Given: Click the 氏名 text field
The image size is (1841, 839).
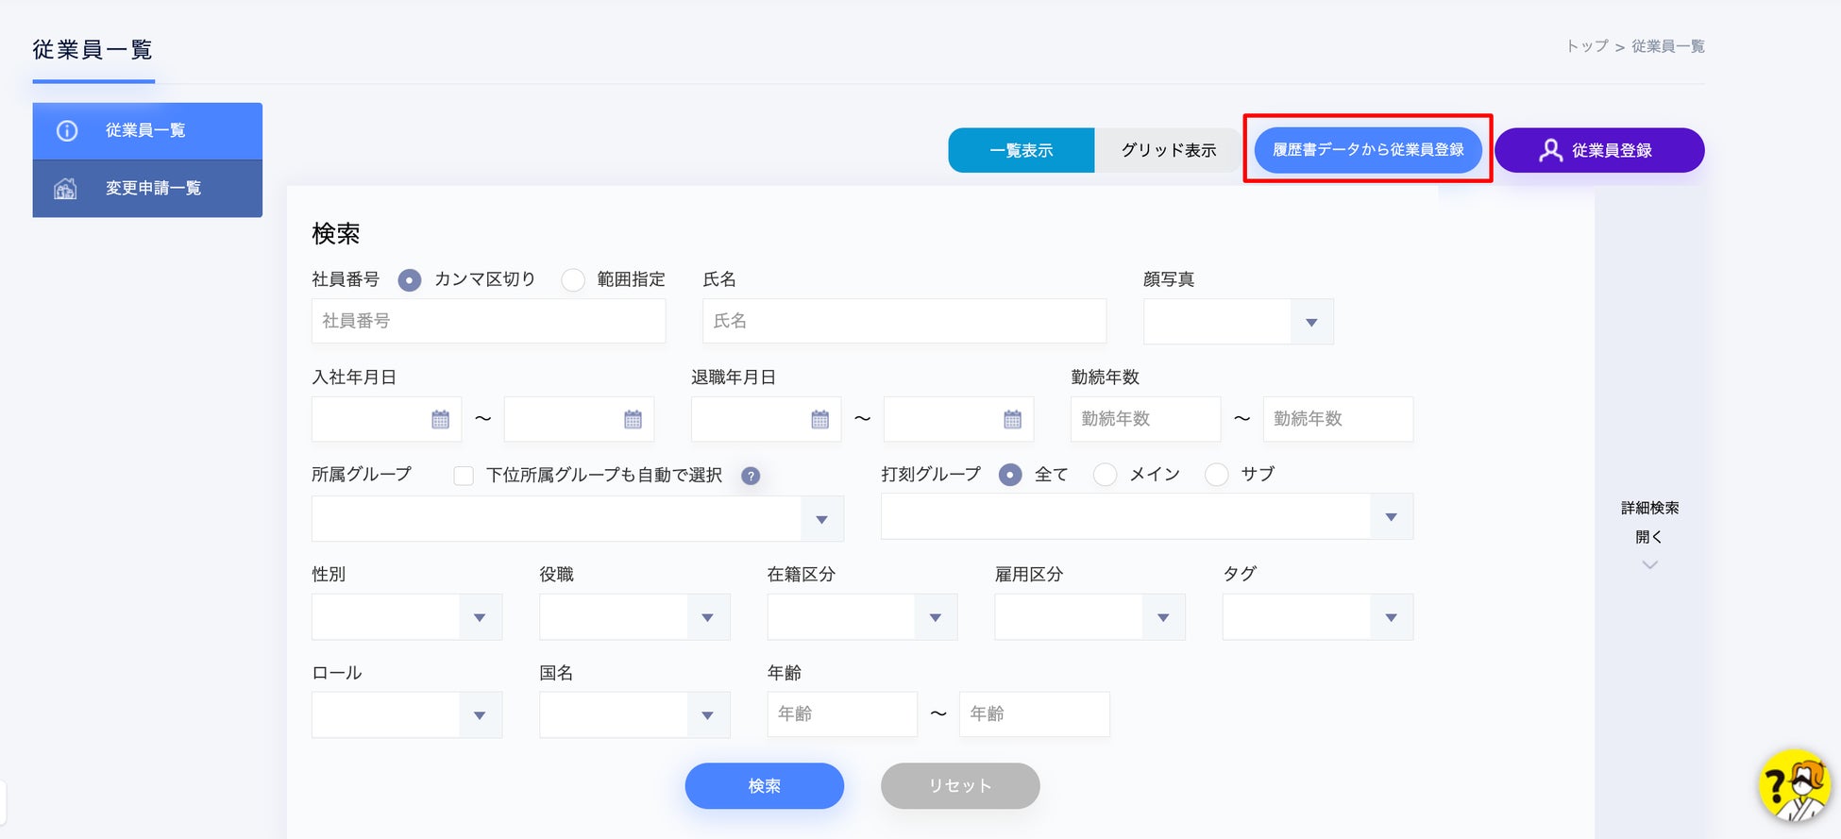Looking at the screenshot, I should click(x=904, y=321).
